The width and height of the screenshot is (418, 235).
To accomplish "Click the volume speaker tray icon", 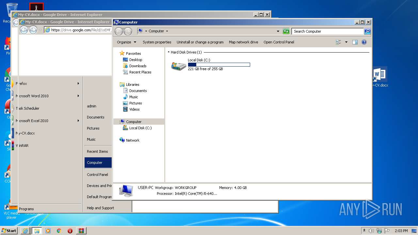I will pos(371,231).
